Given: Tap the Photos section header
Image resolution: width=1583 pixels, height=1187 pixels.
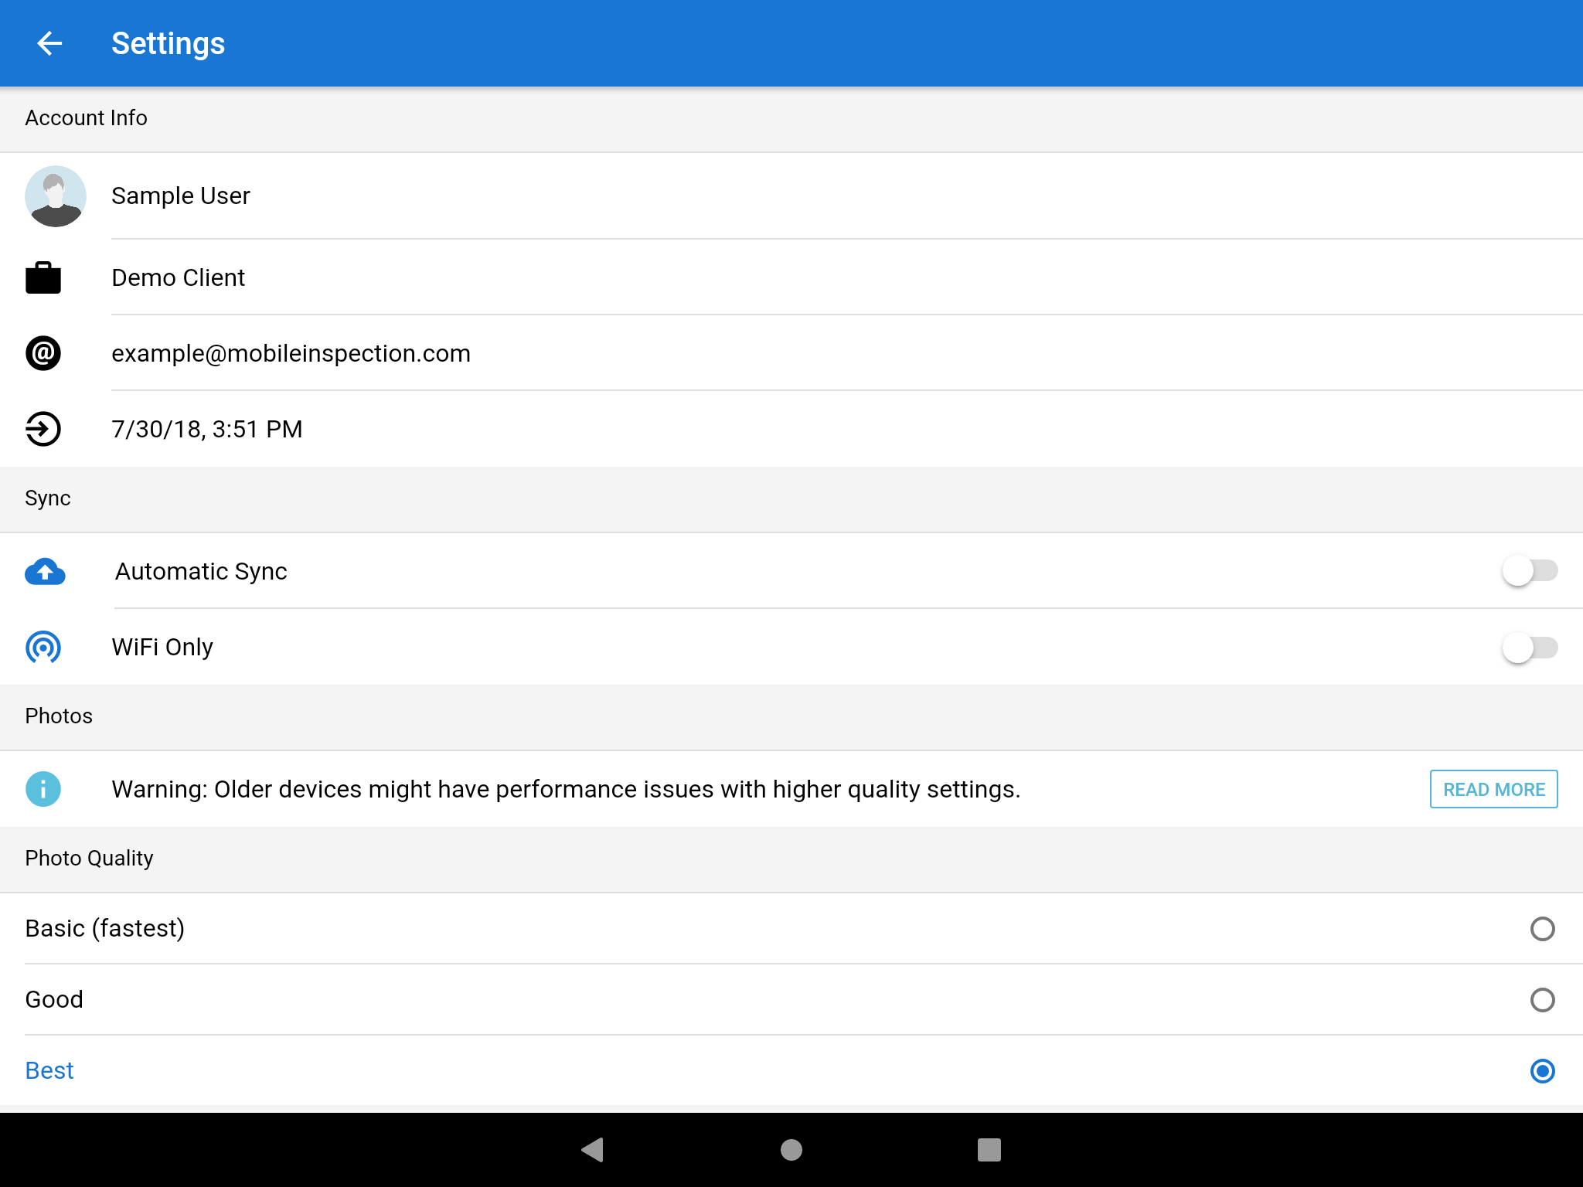Looking at the screenshot, I should coord(59,716).
